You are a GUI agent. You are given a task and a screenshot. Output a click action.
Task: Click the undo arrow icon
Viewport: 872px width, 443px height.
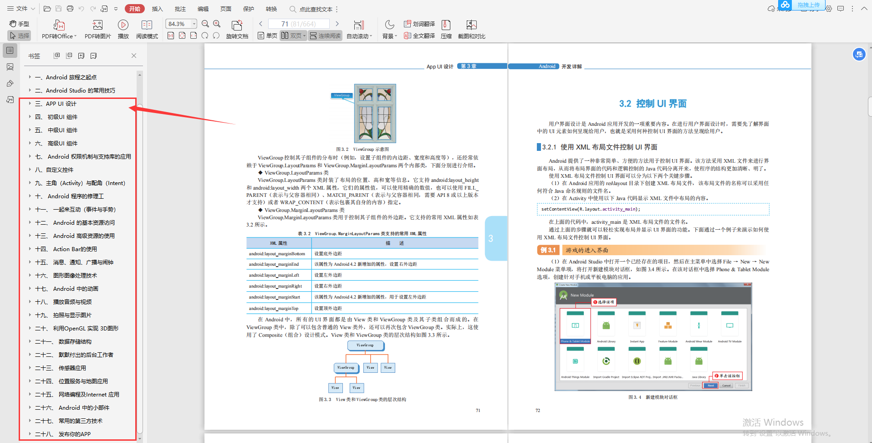click(x=81, y=9)
